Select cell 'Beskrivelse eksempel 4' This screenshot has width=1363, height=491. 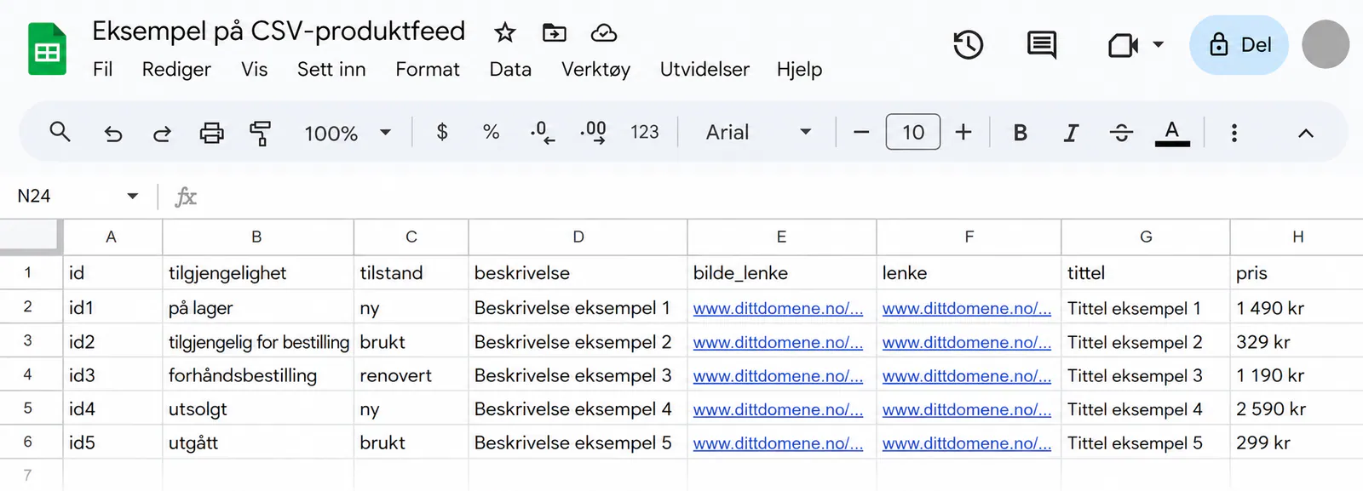pos(578,409)
